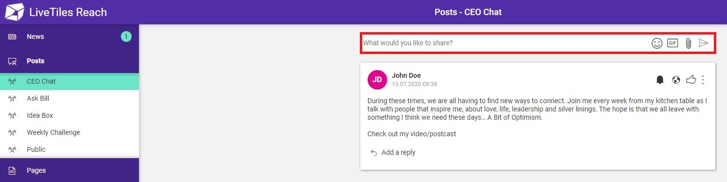
Task: Click the News unread badge showing 1
Action: [x=126, y=36]
